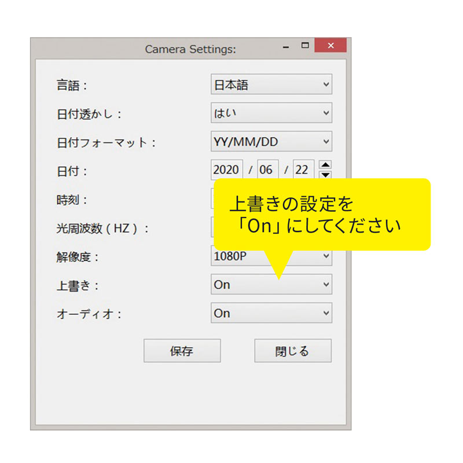Select the day field showing 22
The image size is (463, 463).
coord(303,170)
